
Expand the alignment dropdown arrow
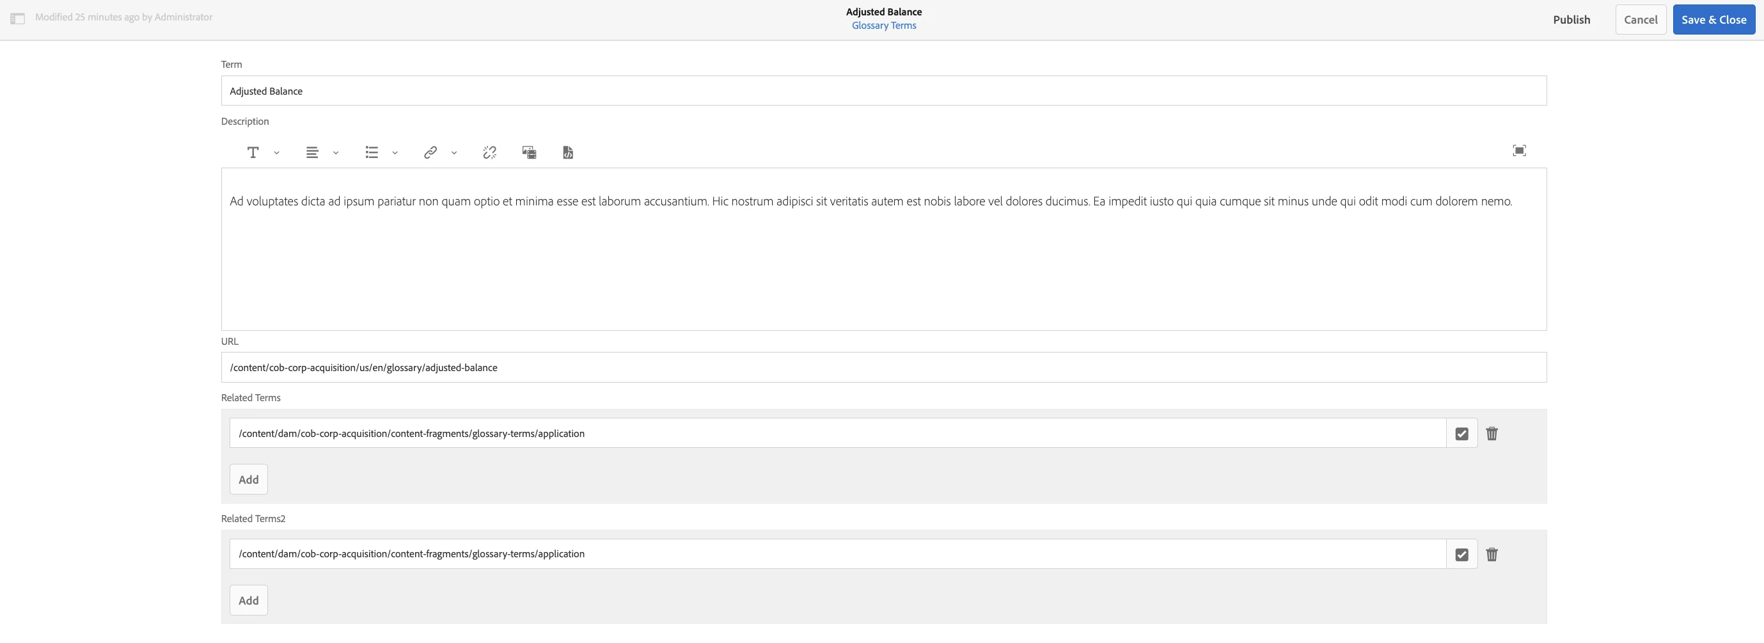[x=336, y=153]
